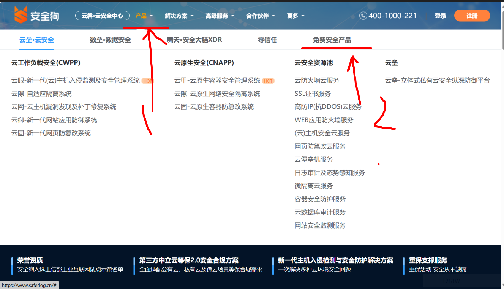Open 云御-新一代网站应用防御系统 link

(x=54, y=120)
